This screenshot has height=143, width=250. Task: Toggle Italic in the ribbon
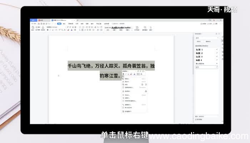[x=50, y=30]
